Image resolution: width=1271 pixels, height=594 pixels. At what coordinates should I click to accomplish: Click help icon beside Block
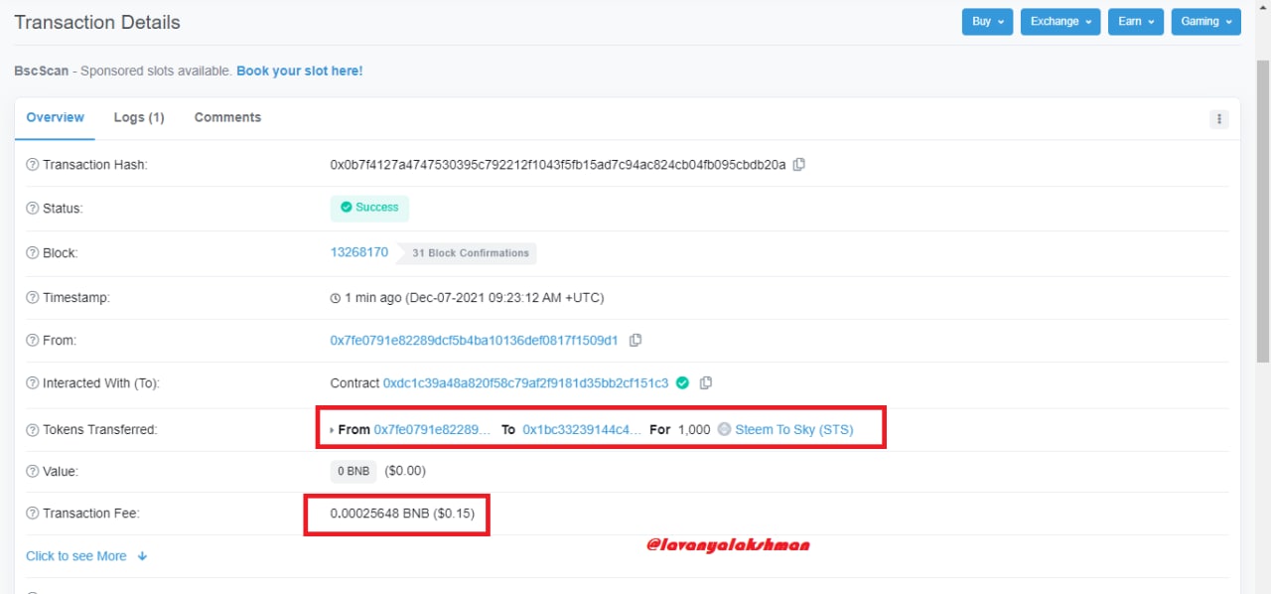(x=33, y=253)
